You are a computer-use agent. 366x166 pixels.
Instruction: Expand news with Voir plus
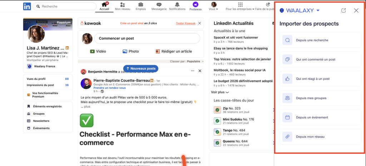tap(220, 92)
